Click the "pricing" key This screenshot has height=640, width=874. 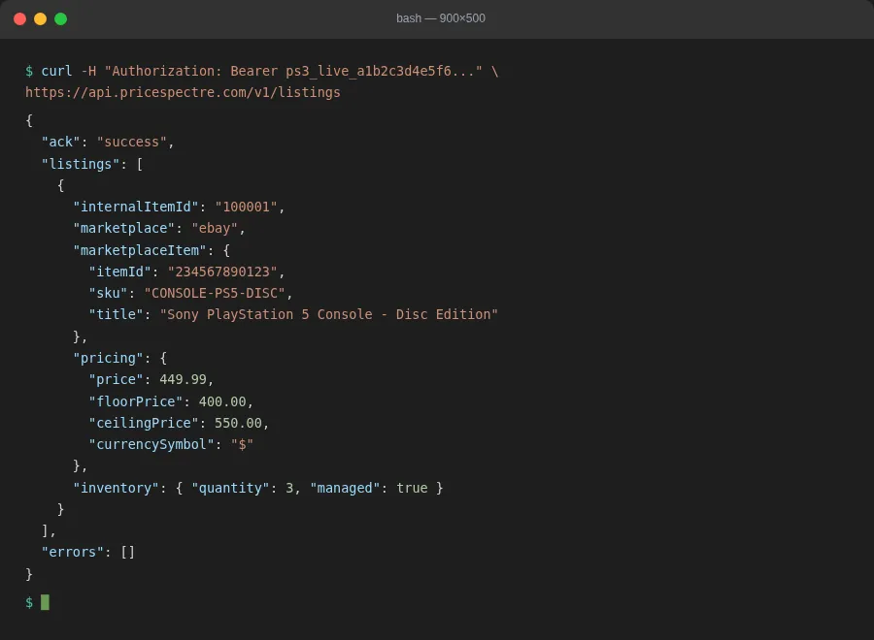pyautogui.click(x=108, y=358)
